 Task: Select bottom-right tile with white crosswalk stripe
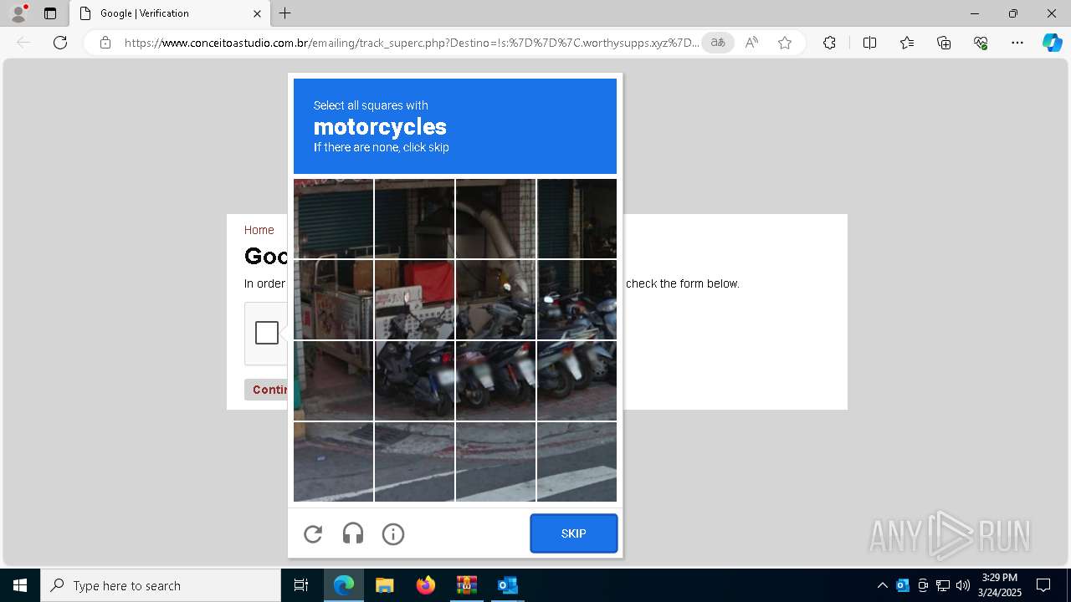(576, 462)
